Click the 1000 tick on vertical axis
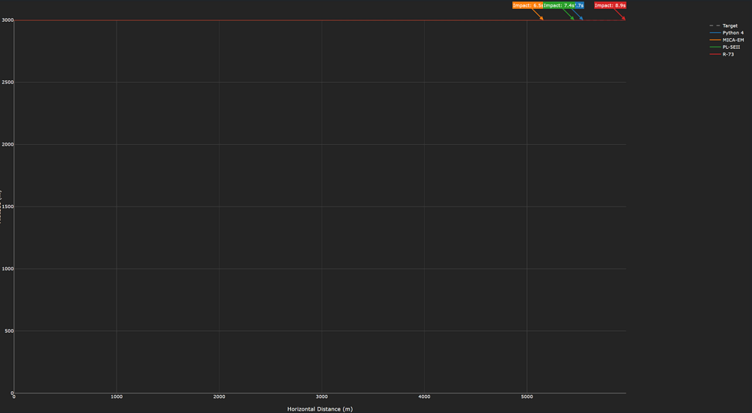 (6, 269)
